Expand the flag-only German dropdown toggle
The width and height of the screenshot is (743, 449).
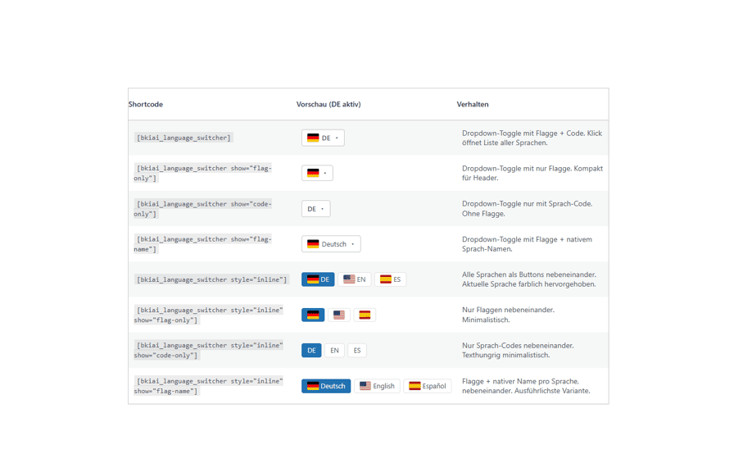coord(317,173)
